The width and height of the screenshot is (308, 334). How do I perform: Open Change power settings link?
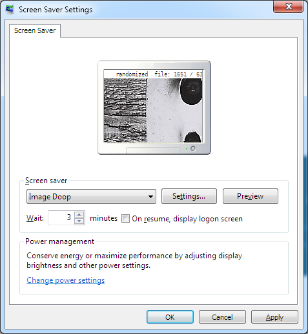66,280
